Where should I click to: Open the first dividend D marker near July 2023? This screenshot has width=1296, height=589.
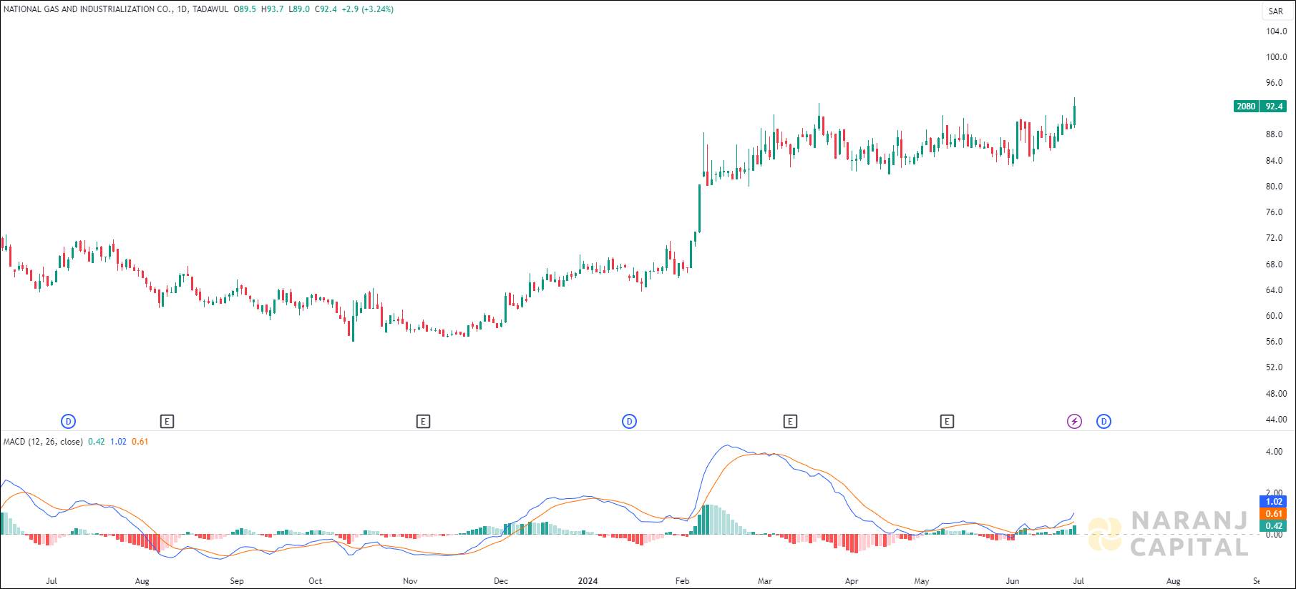pos(69,422)
